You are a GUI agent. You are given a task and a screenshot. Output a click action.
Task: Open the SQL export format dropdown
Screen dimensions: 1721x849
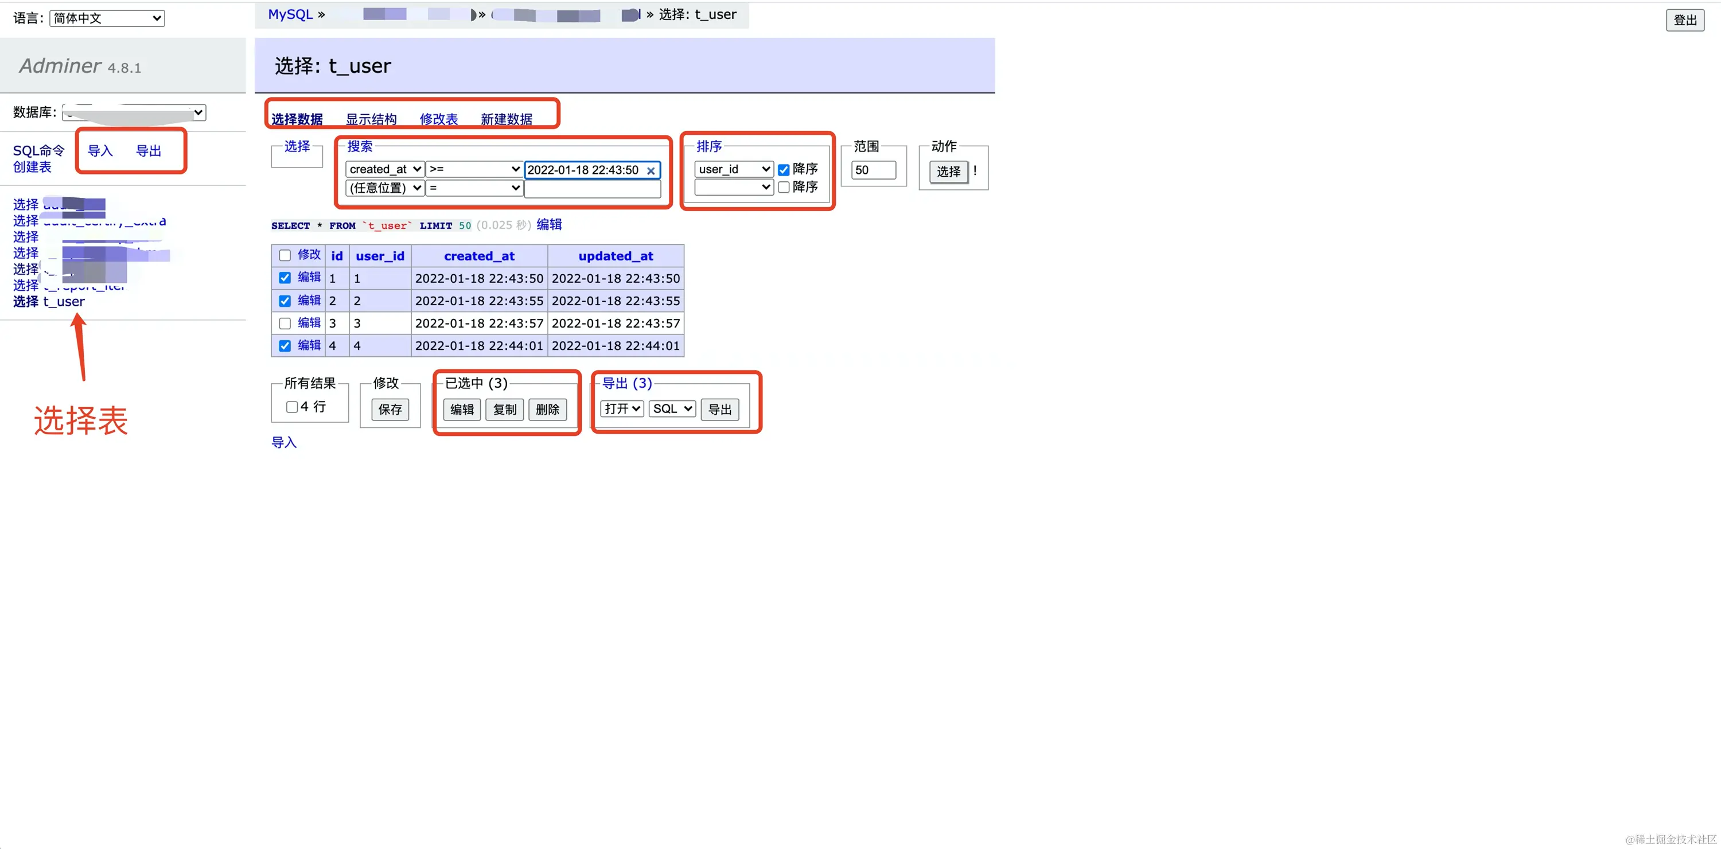[x=671, y=409]
